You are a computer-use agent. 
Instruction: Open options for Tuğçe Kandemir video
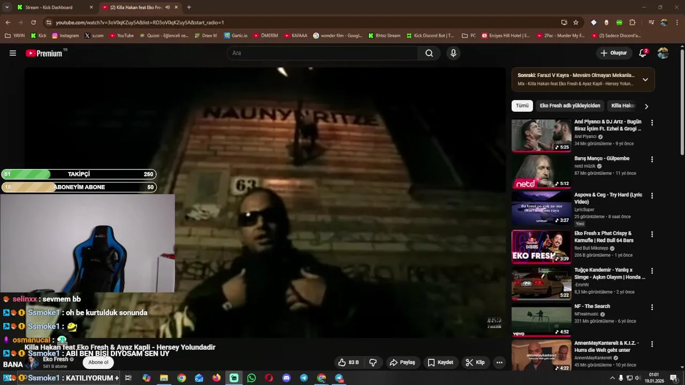tap(652, 271)
